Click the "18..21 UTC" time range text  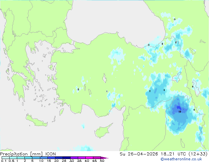[173, 154]
